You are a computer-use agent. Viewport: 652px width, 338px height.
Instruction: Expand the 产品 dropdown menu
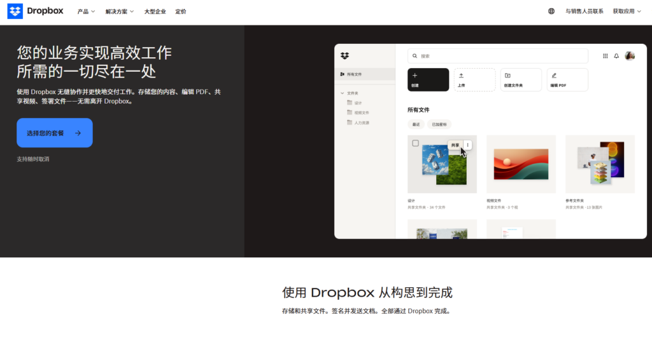coord(86,11)
